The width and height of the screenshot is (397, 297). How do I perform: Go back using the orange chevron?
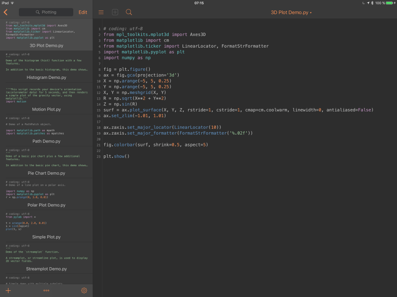(x=6, y=12)
